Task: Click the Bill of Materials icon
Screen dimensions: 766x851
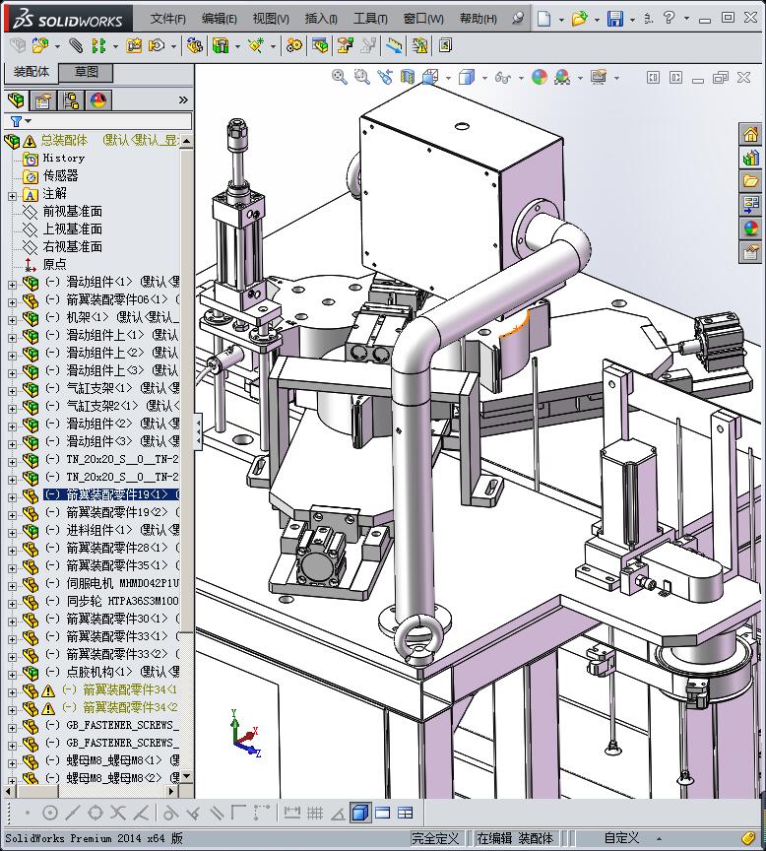Action: click(320, 45)
